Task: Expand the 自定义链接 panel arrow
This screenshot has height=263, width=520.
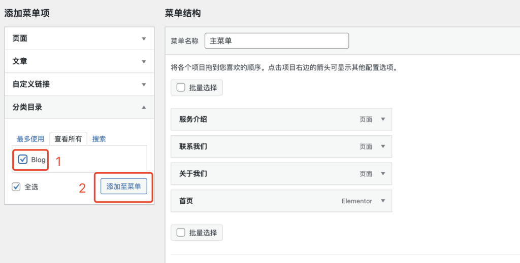Action: pos(144,84)
